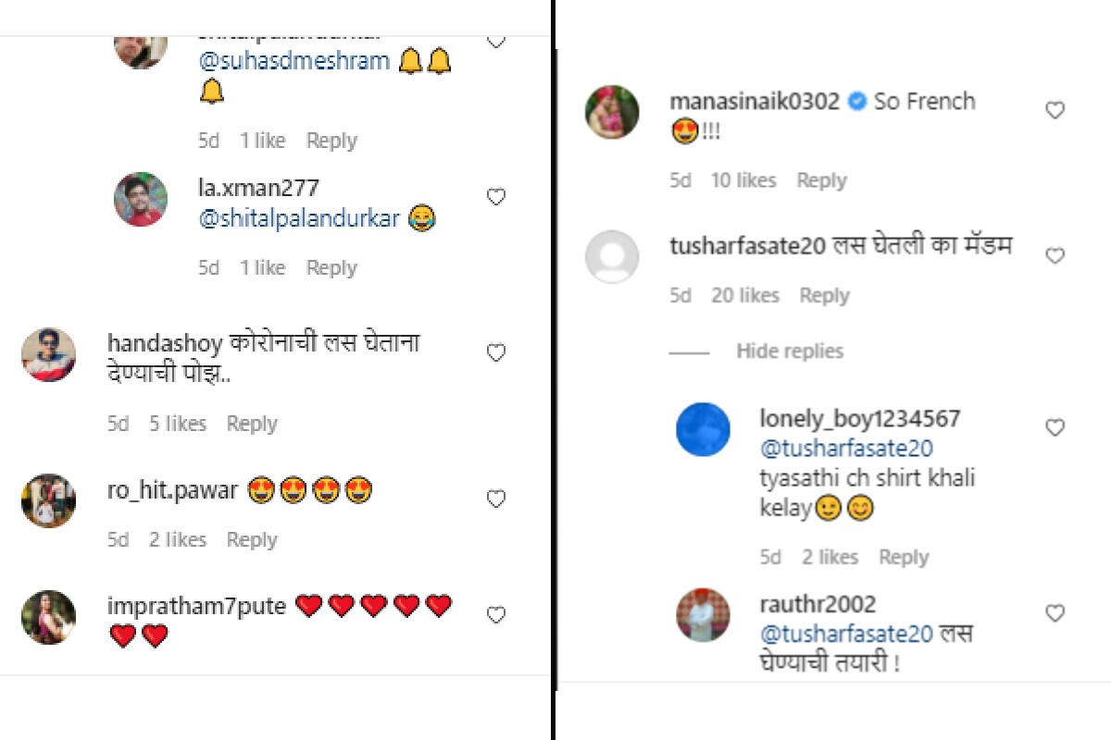
Task: Like lonely_boy1234567's reply
Action: tap(1055, 427)
